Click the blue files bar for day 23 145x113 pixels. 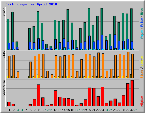(x=102, y=42)
